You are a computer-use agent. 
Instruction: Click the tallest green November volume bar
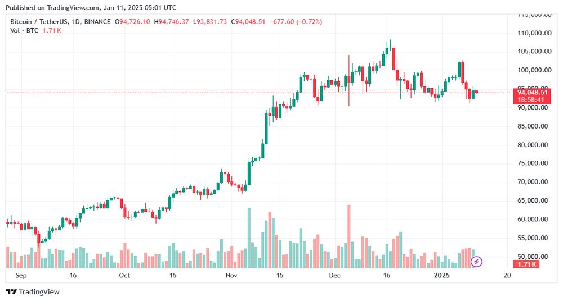pyautogui.click(x=249, y=238)
